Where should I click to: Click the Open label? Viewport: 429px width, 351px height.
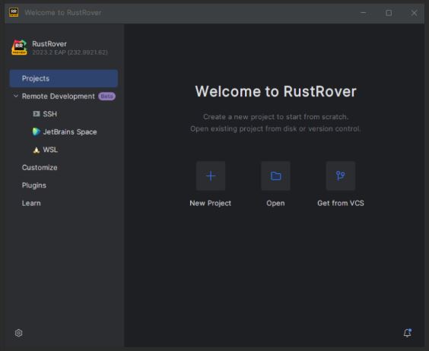[275, 203]
